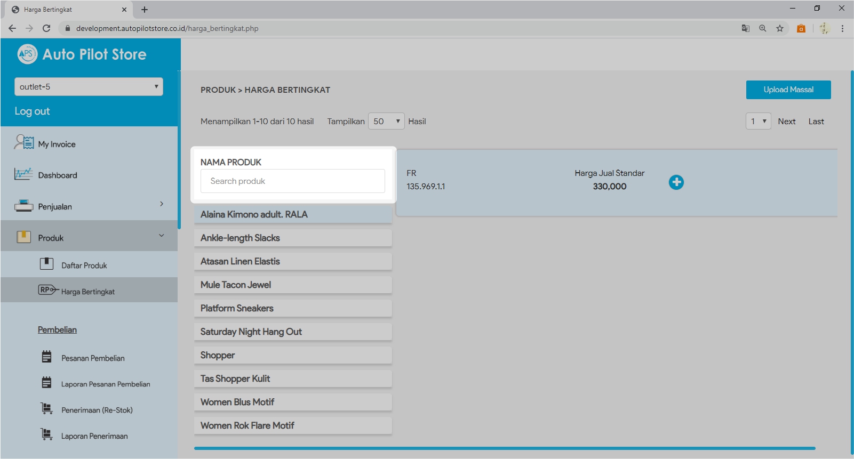This screenshot has height=459, width=854.
Task: Reload the page using the browser refresh icon
Action: (x=46, y=28)
